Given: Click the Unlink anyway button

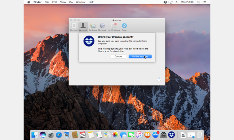Looking at the screenshot, I should [x=140, y=56].
